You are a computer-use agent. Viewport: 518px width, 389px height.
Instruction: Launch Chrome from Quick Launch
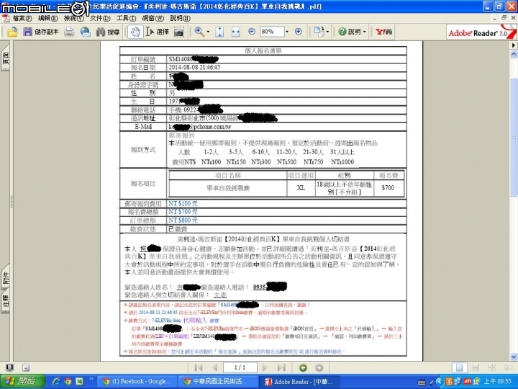(x=68, y=381)
